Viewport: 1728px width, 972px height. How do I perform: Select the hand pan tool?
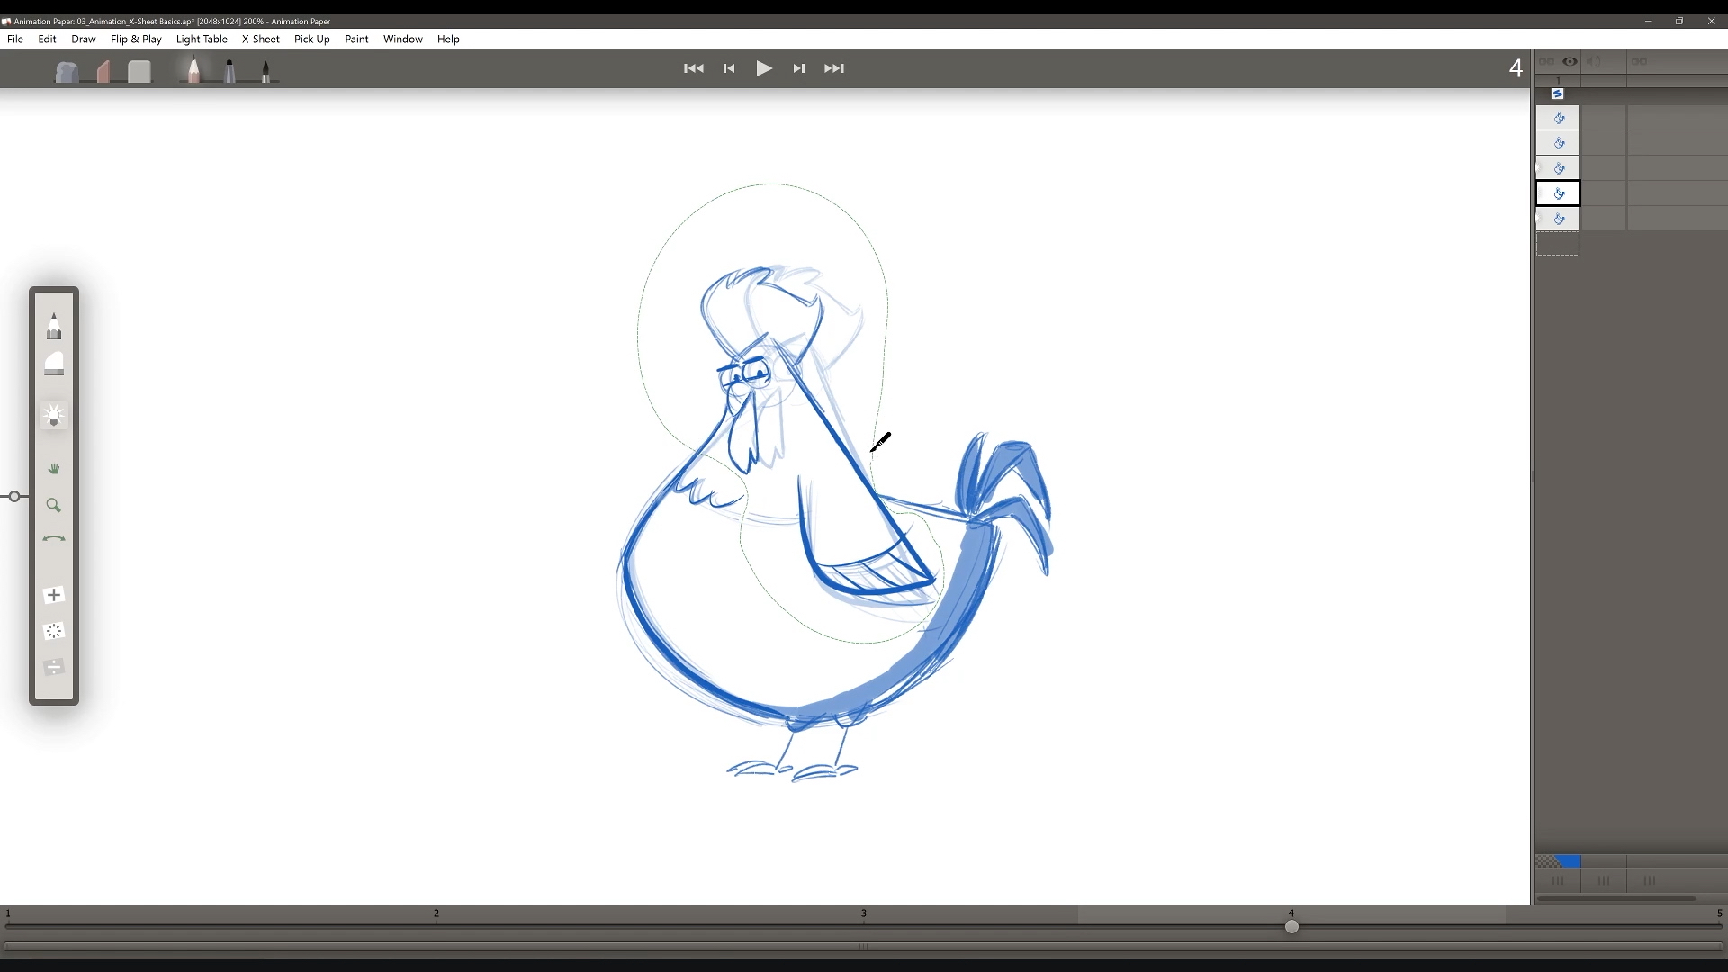pos(54,469)
